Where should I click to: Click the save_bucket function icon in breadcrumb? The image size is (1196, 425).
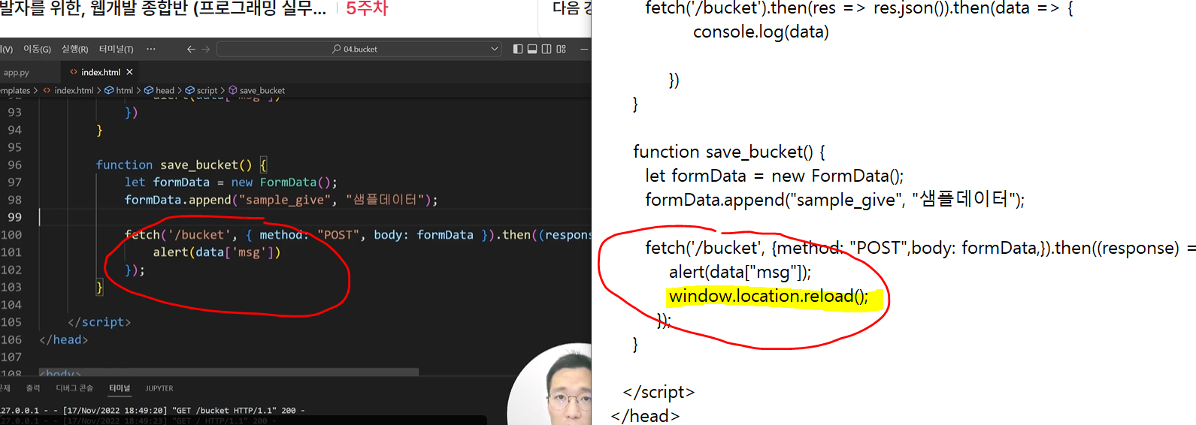pos(233,90)
